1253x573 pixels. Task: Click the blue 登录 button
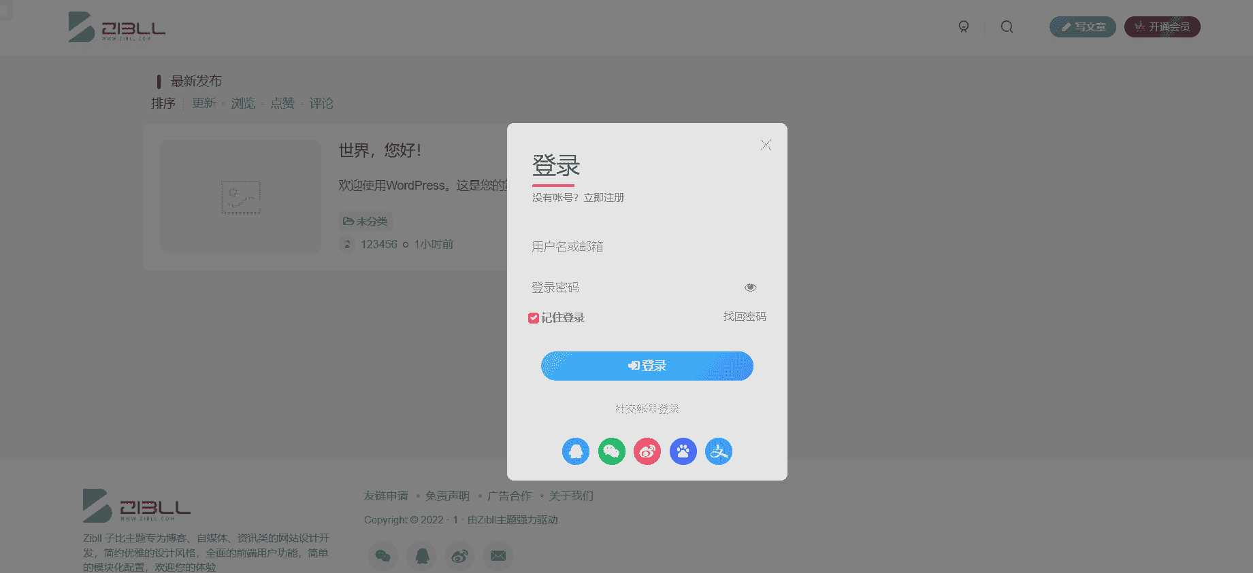[x=647, y=366]
